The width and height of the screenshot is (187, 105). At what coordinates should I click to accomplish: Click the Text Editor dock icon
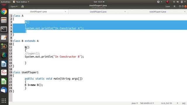click(x=4, y=38)
